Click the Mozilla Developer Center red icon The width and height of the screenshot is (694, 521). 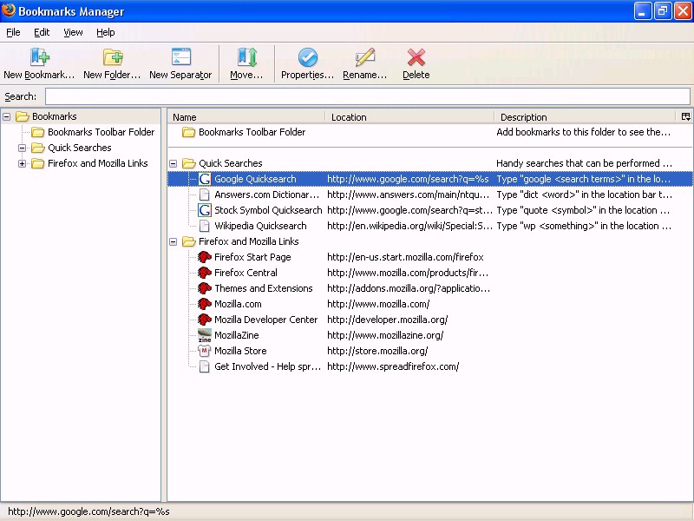(x=205, y=320)
